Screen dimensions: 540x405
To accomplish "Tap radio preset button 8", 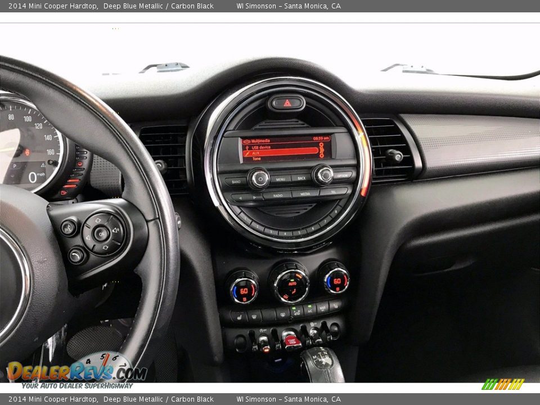I will (336, 212).
